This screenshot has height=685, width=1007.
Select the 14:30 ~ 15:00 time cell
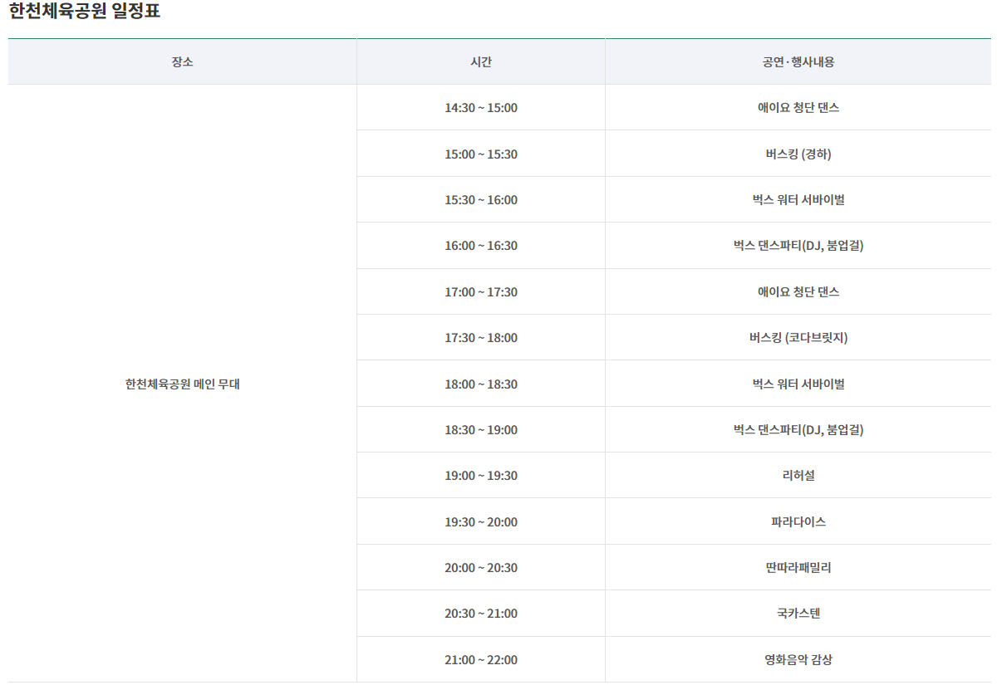pos(481,108)
